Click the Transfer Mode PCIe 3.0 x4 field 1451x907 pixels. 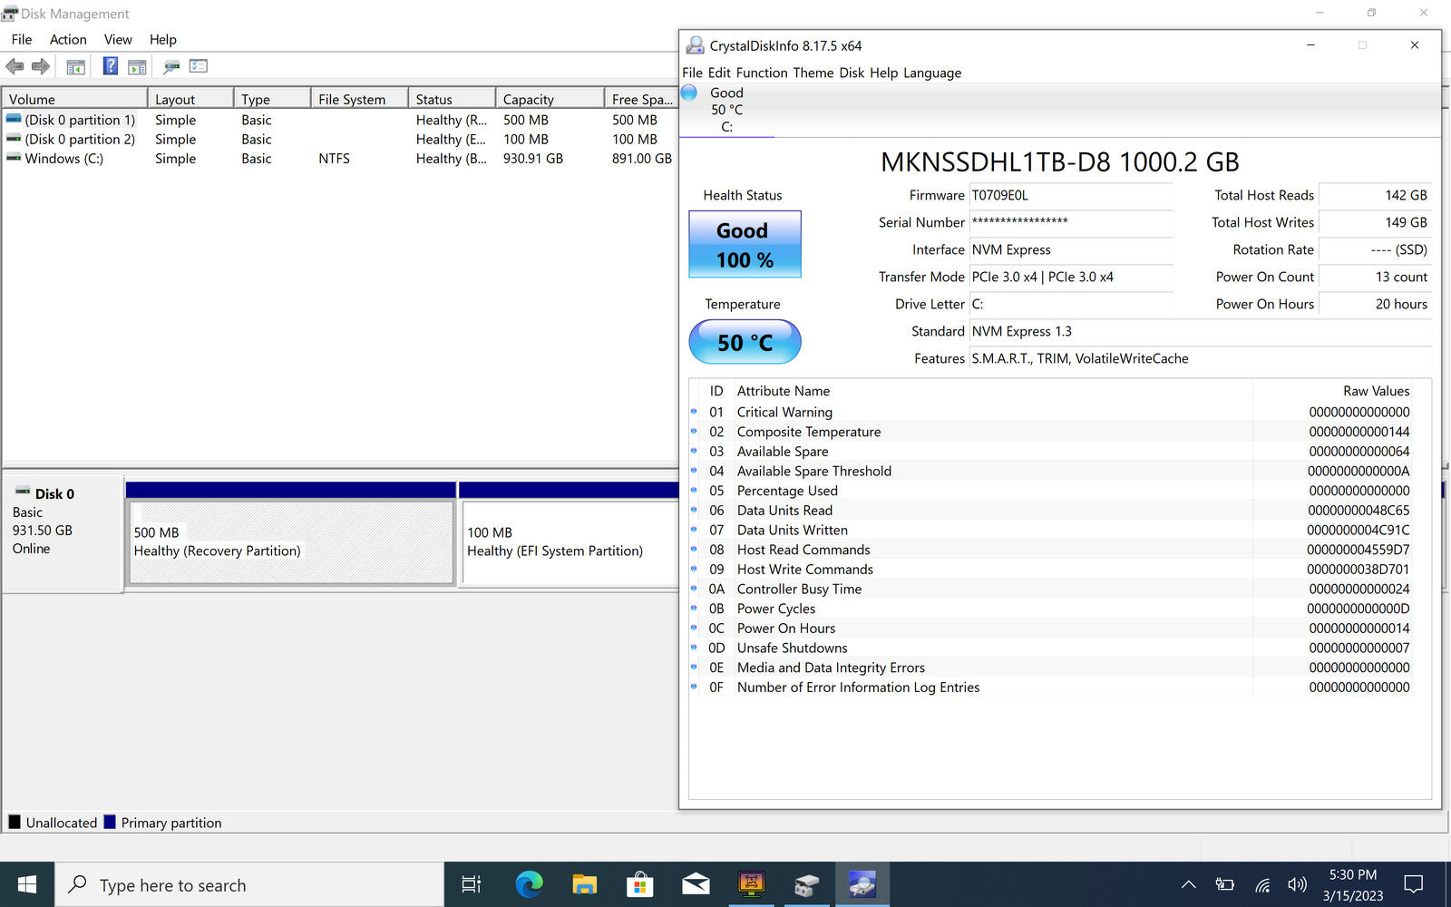tap(1071, 277)
